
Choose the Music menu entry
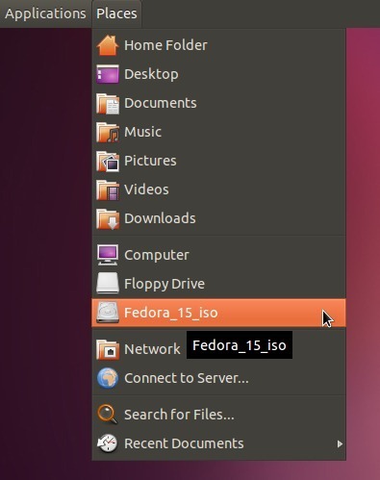tap(218, 132)
